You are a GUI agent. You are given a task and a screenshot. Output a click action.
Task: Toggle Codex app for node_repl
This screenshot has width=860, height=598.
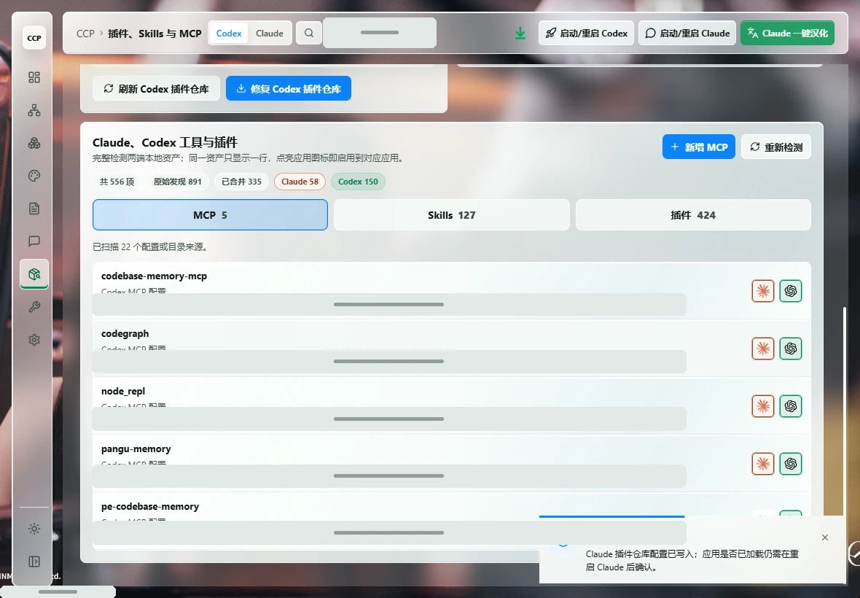point(790,406)
